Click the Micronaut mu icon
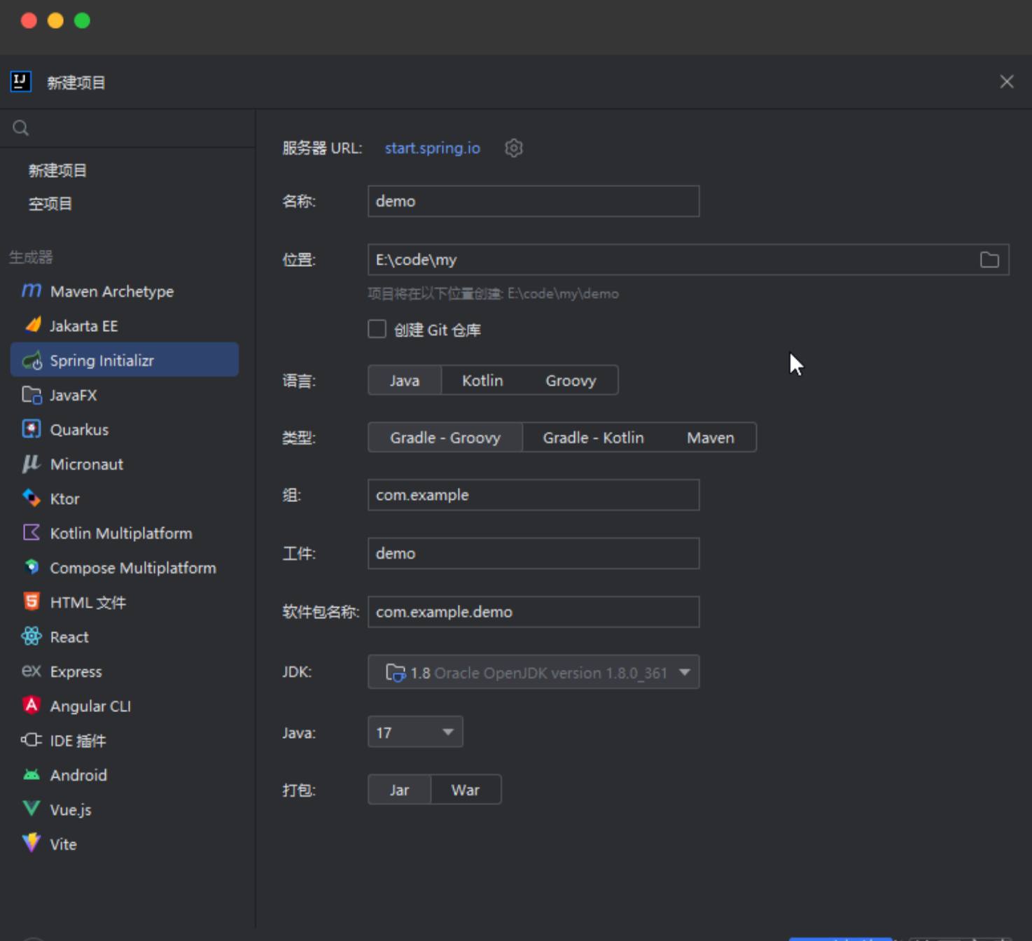The image size is (1032, 941). [x=32, y=463]
